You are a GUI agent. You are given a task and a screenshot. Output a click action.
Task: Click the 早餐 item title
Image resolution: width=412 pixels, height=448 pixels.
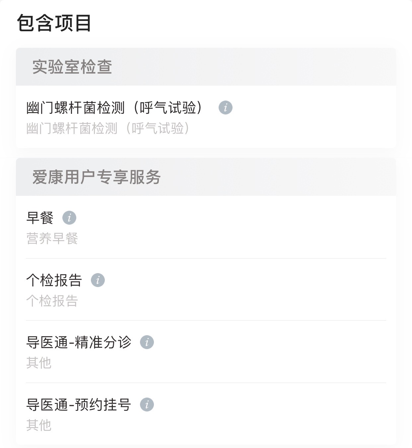pos(40,218)
